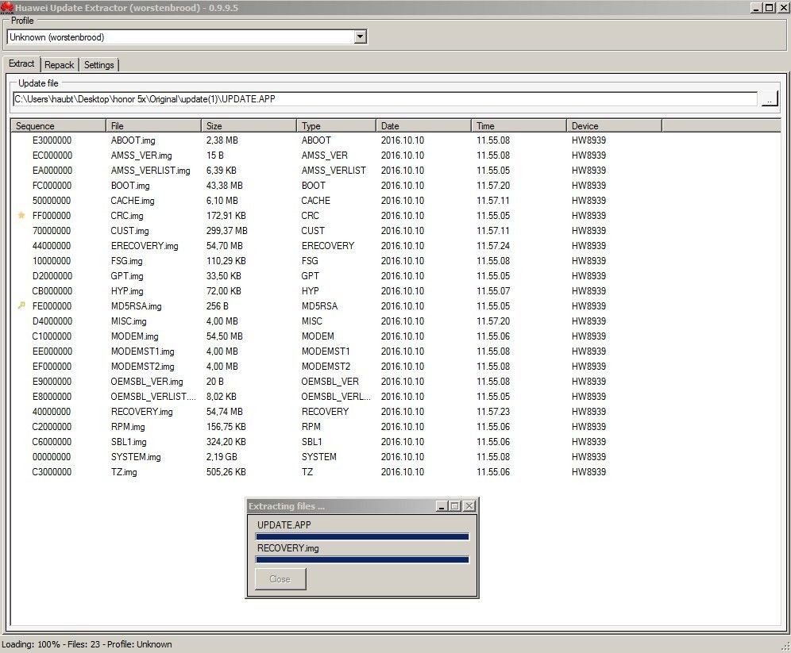Select the CRC.img file row
Screen dimensions: 791x653
337,216
